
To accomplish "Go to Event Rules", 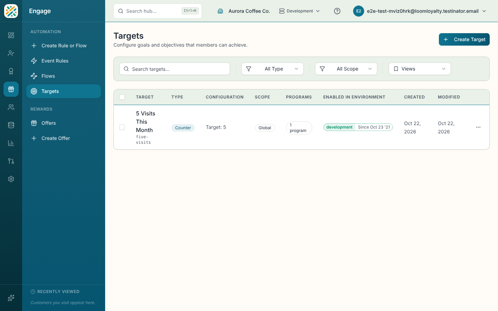I will 64,61.
